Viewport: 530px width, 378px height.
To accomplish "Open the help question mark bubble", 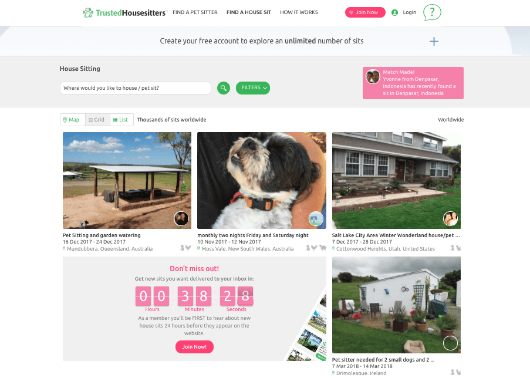I will [432, 12].
